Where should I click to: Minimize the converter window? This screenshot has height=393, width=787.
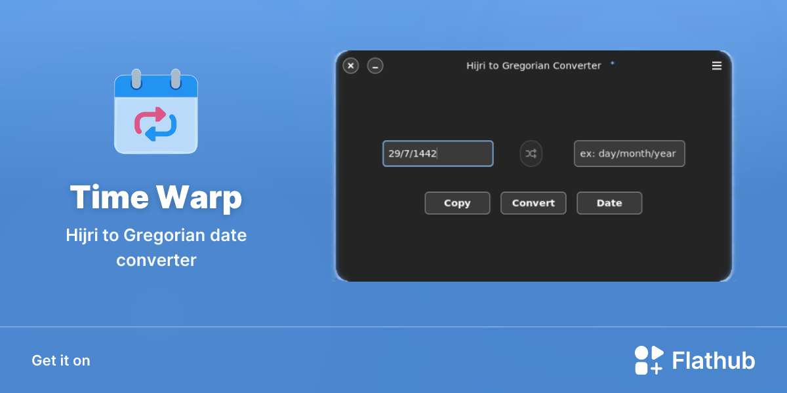pyautogui.click(x=375, y=65)
